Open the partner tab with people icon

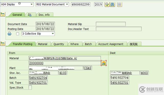[30, 15]
